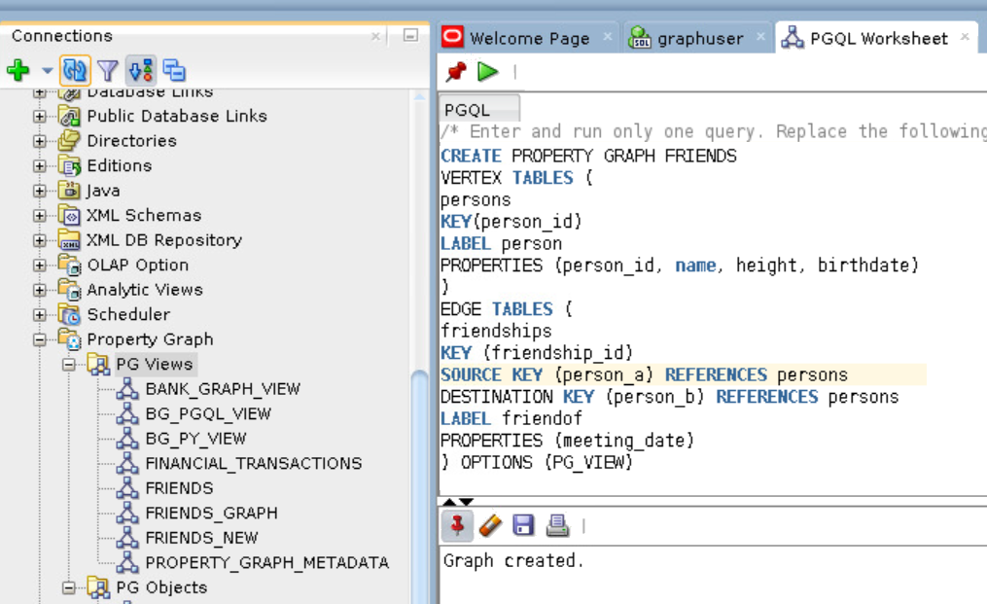Select BG_PGQL_VIEW graph

pyautogui.click(x=208, y=413)
